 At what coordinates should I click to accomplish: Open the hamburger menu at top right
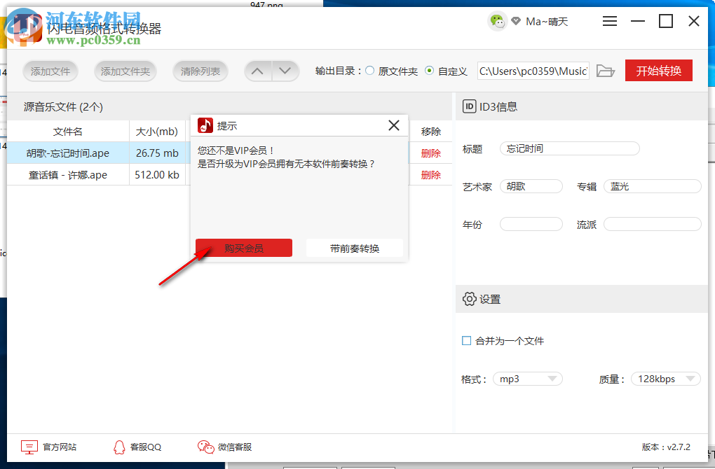[609, 21]
